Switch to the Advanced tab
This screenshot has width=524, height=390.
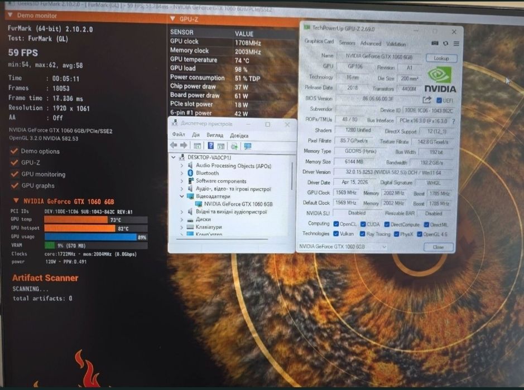point(371,43)
